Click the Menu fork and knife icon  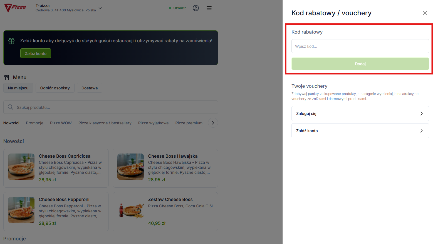[x=7, y=77]
